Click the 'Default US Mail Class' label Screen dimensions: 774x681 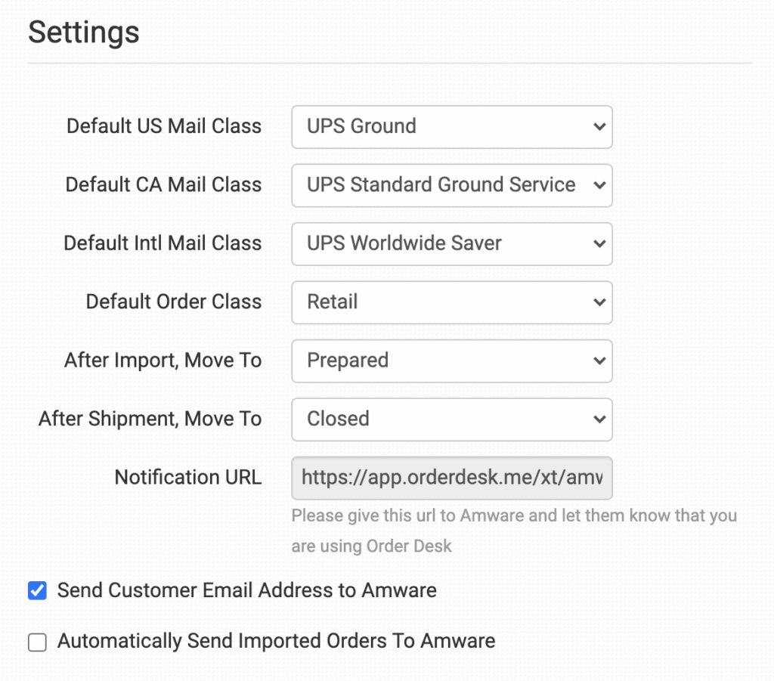[x=164, y=126]
